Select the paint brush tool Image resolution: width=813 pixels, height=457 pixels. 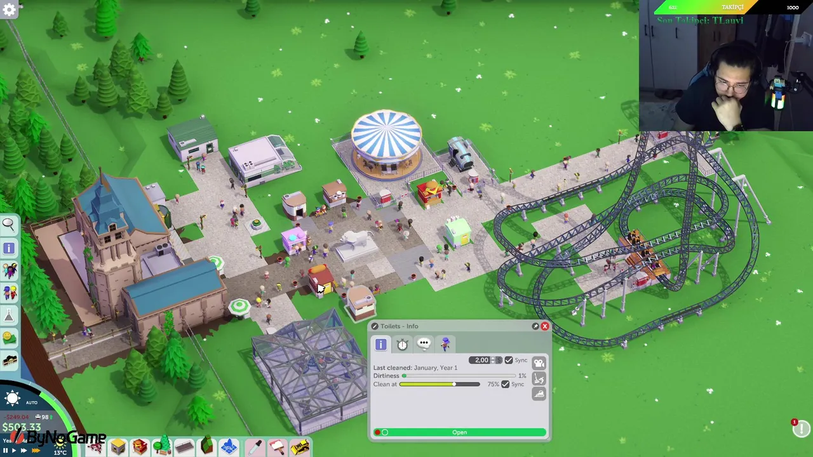[277, 447]
